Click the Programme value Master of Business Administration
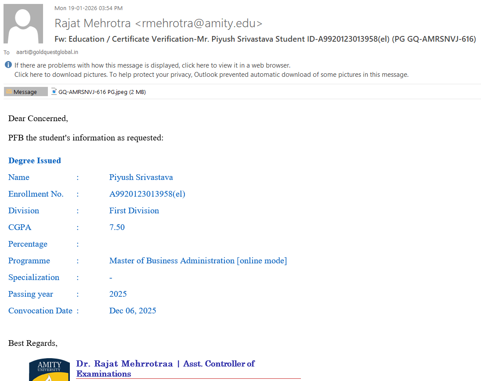The image size is (481, 381). tap(198, 261)
